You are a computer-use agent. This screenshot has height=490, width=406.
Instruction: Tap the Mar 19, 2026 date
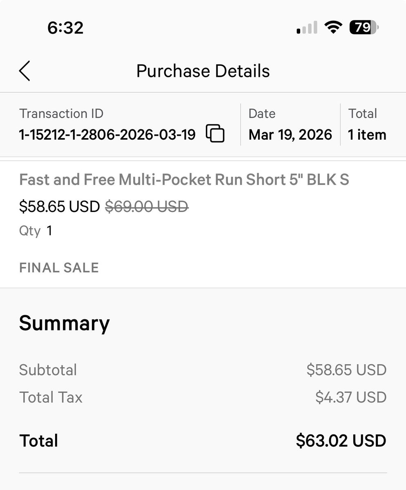[x=290, y=134]
